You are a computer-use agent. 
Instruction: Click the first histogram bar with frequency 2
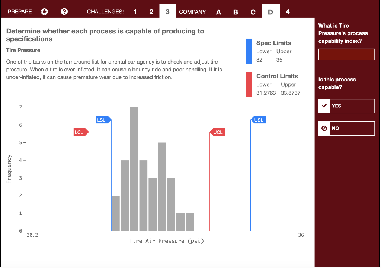pos(116,213)
